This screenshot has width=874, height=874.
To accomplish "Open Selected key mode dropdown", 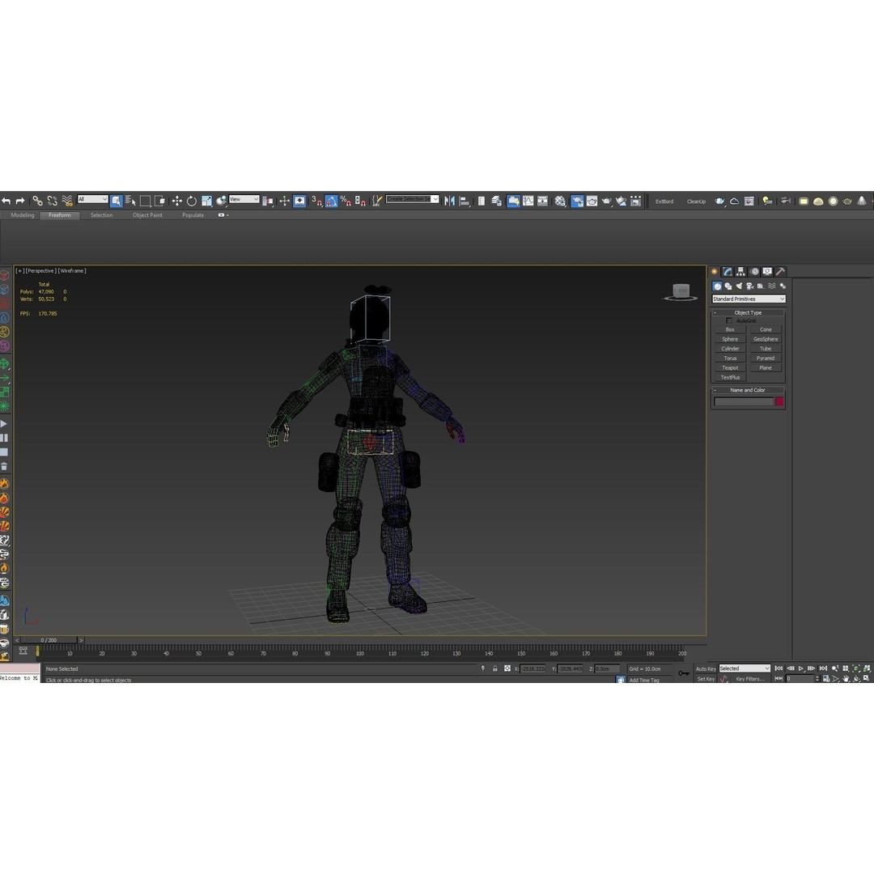I will (745, 668).
